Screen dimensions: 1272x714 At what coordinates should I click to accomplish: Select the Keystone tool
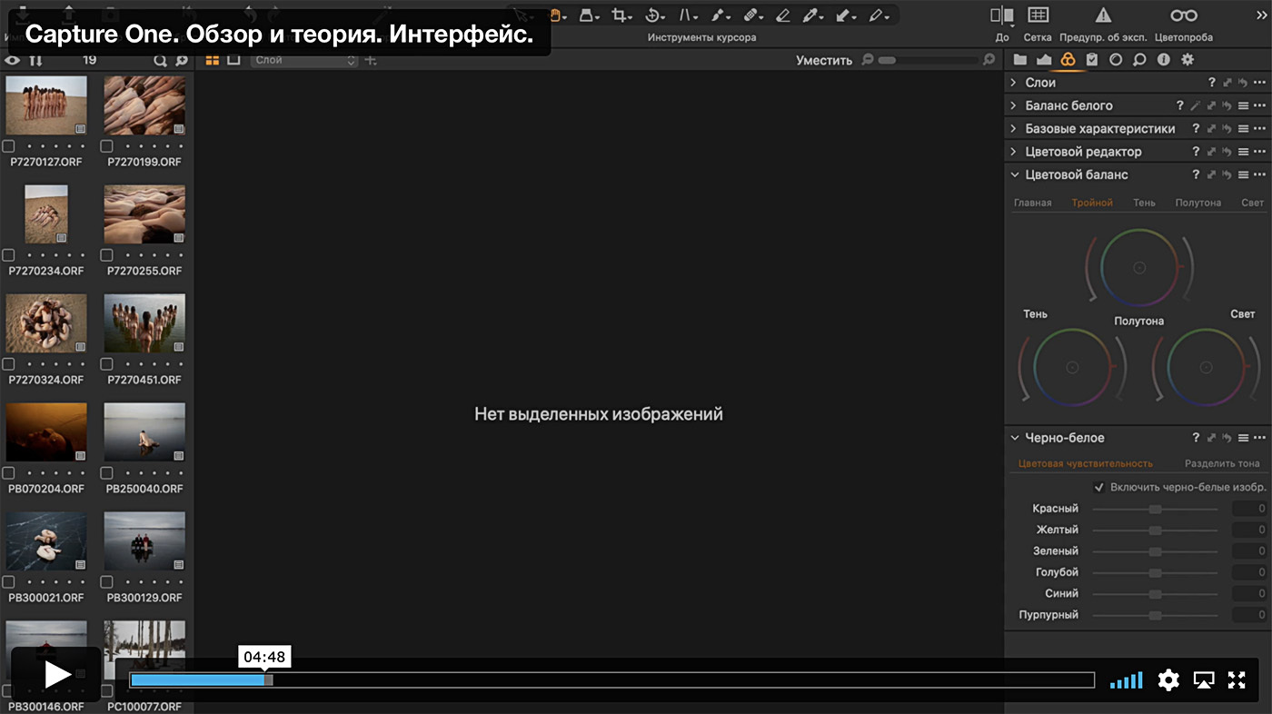685,15
